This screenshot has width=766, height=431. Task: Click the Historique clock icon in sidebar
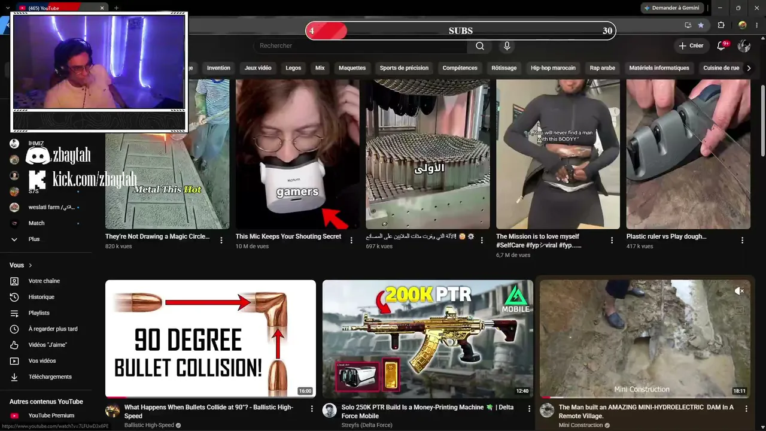pos(14,297)
